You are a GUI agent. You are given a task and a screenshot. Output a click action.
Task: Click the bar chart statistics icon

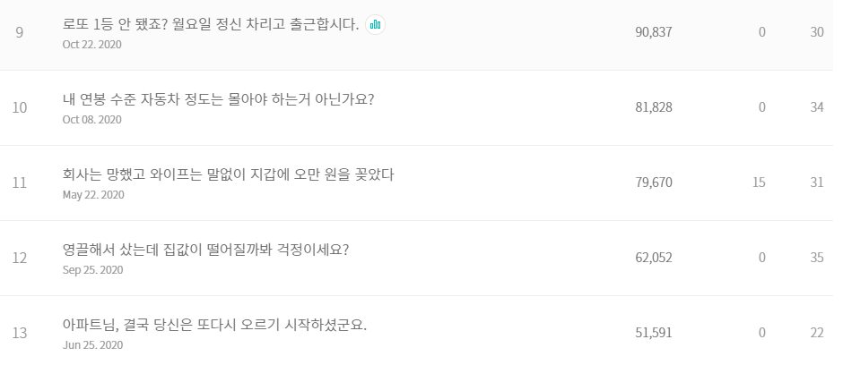pyautogui.click(x=375, y=25)
